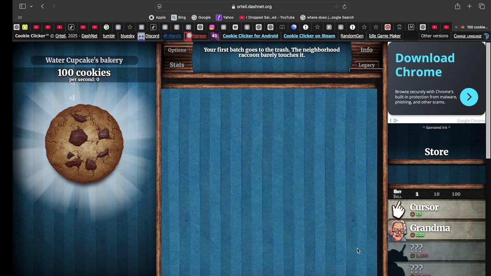This screenshot has width=491, height=276.
Task: Switch to the W headphones logo tab
Action: click(x=399, y=27)
